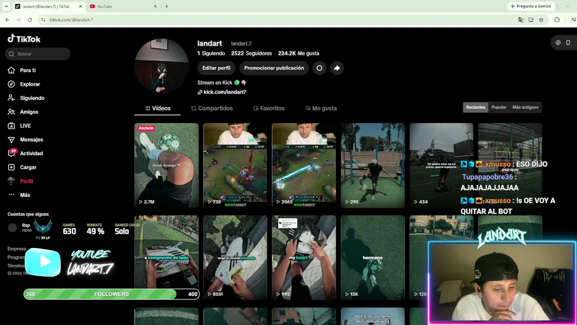Open browser extensions puzzle icon
Viewport: 577px width, 325px height.
(x=557, y=20)
